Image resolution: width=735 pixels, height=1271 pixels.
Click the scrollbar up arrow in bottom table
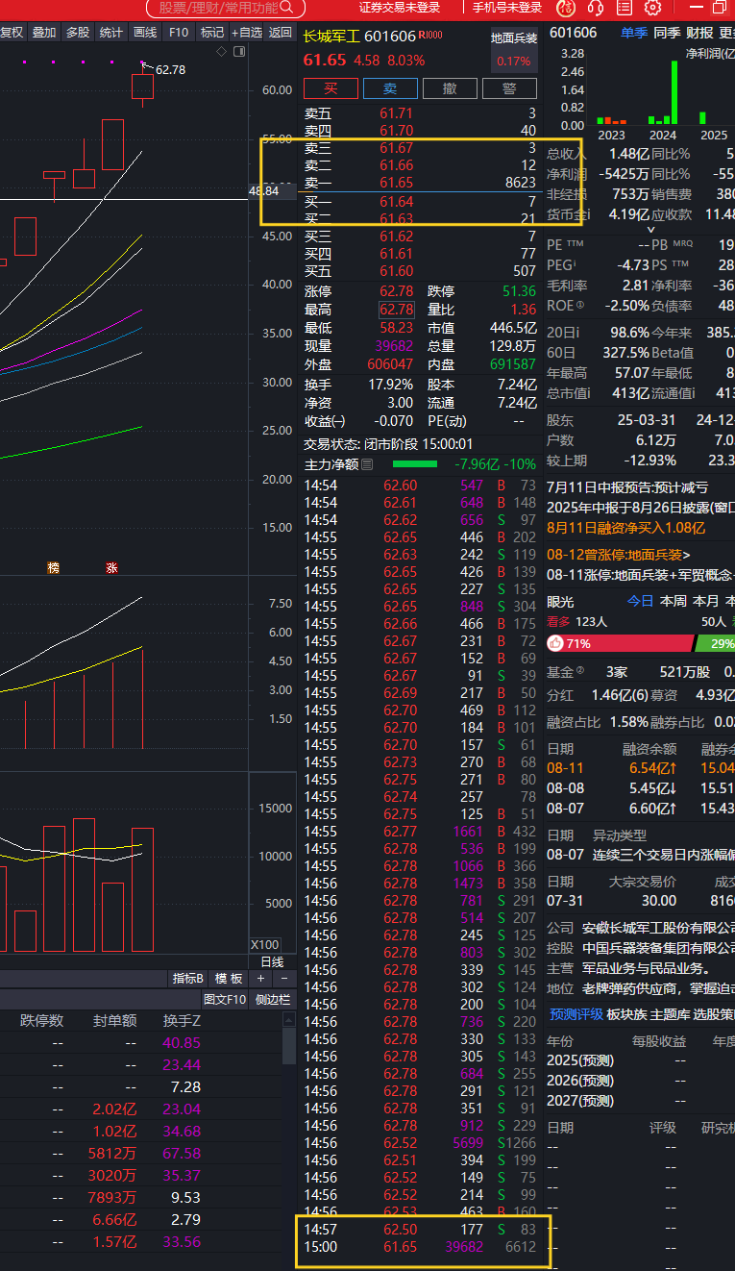point(289,1020)
